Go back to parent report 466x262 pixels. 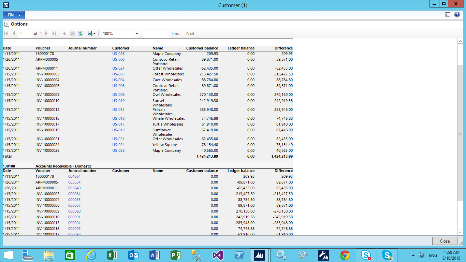coord(65,33)
